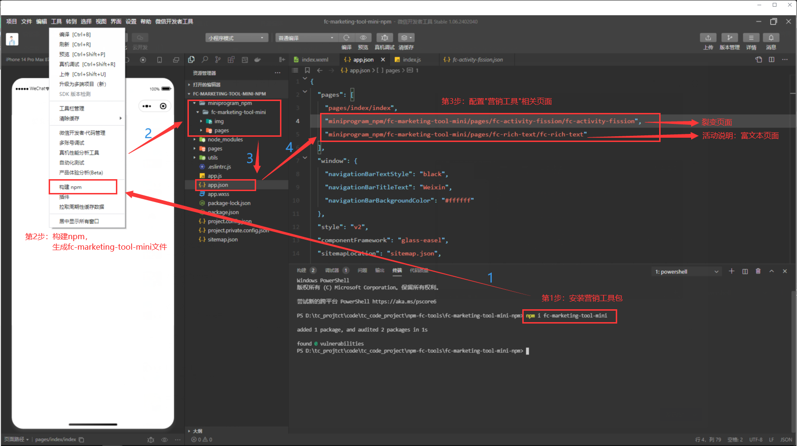Open the 1: powershell terminal dropdown
This screenshot has width=797, height=446.
point(686,272)
